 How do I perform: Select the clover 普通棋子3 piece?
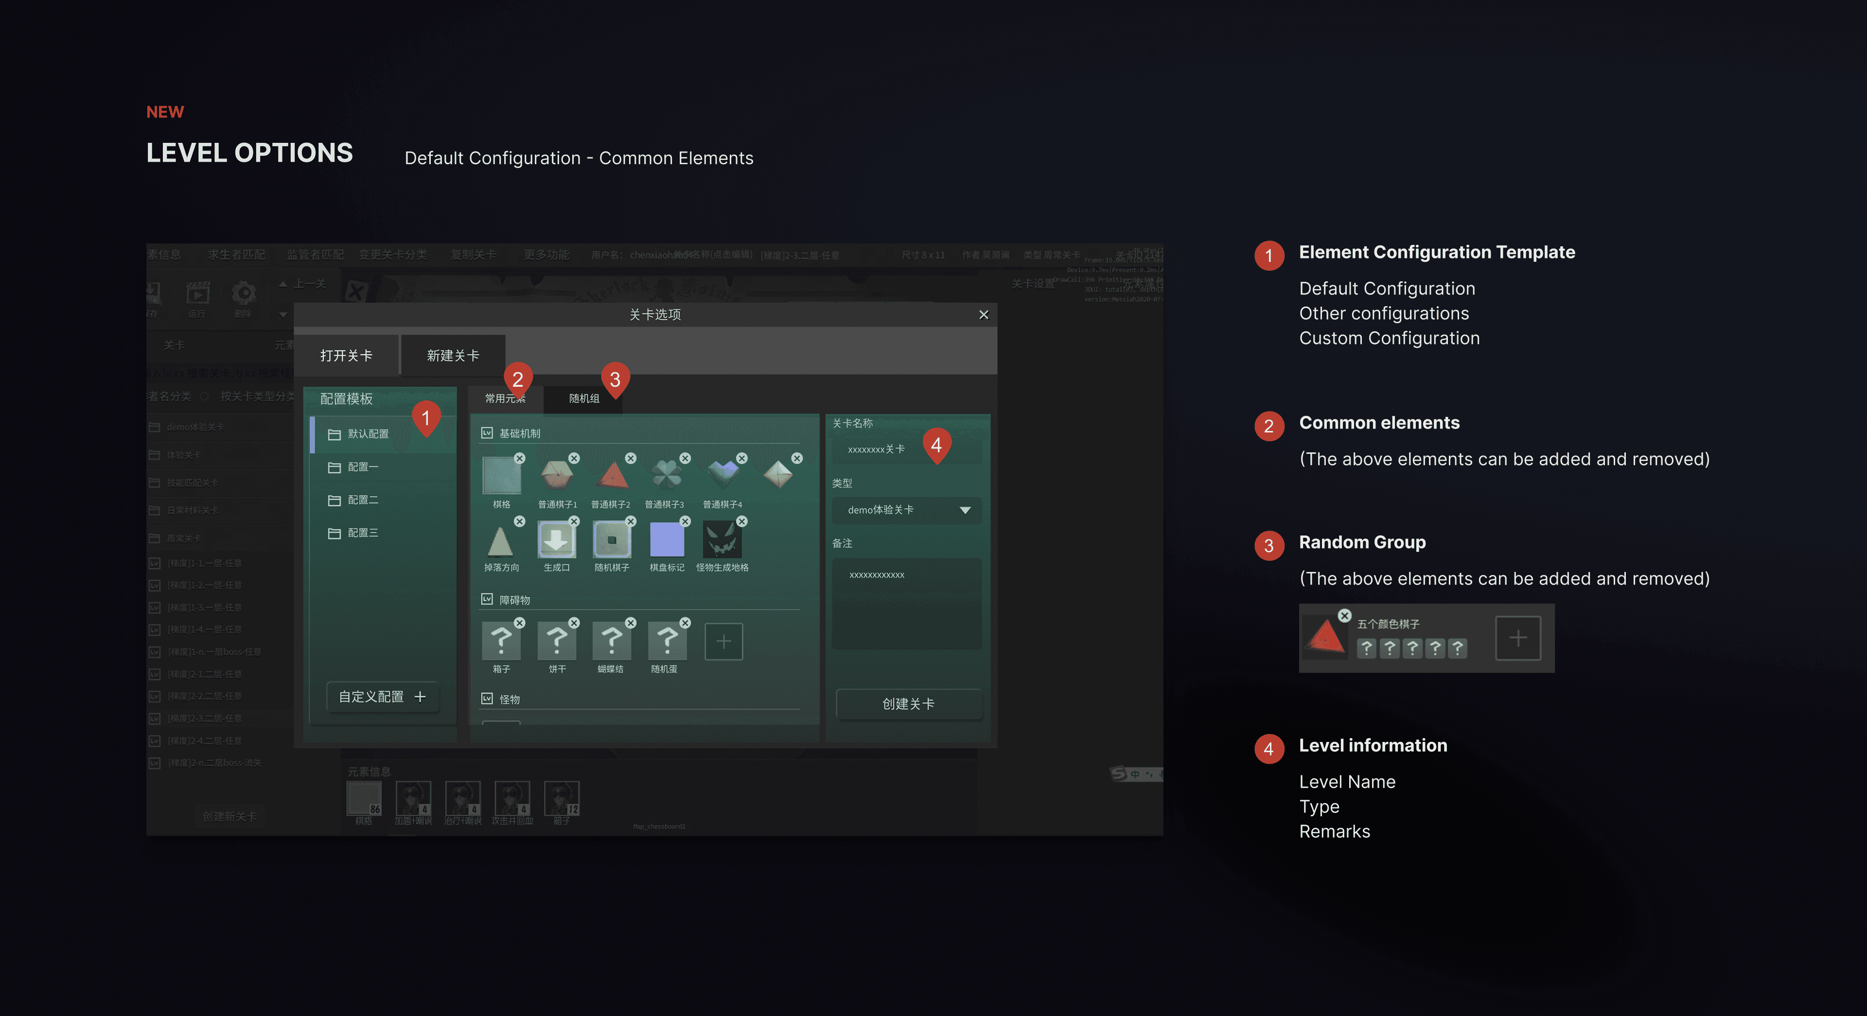coord(667,476)
